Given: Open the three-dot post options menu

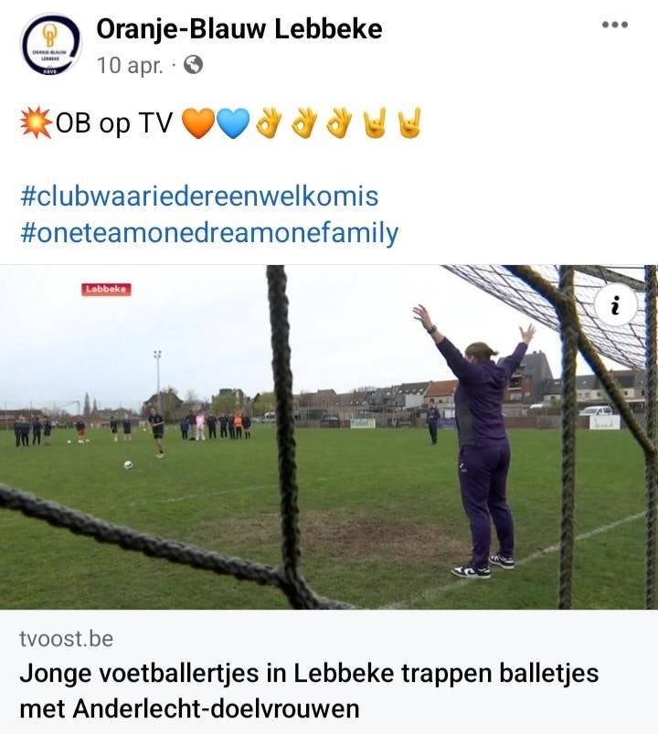Looking at the screenshot, I should (615, 25).
